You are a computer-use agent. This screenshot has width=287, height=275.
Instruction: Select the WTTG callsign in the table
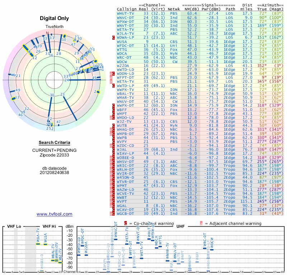pyautogui.click(x=122, y=50)
